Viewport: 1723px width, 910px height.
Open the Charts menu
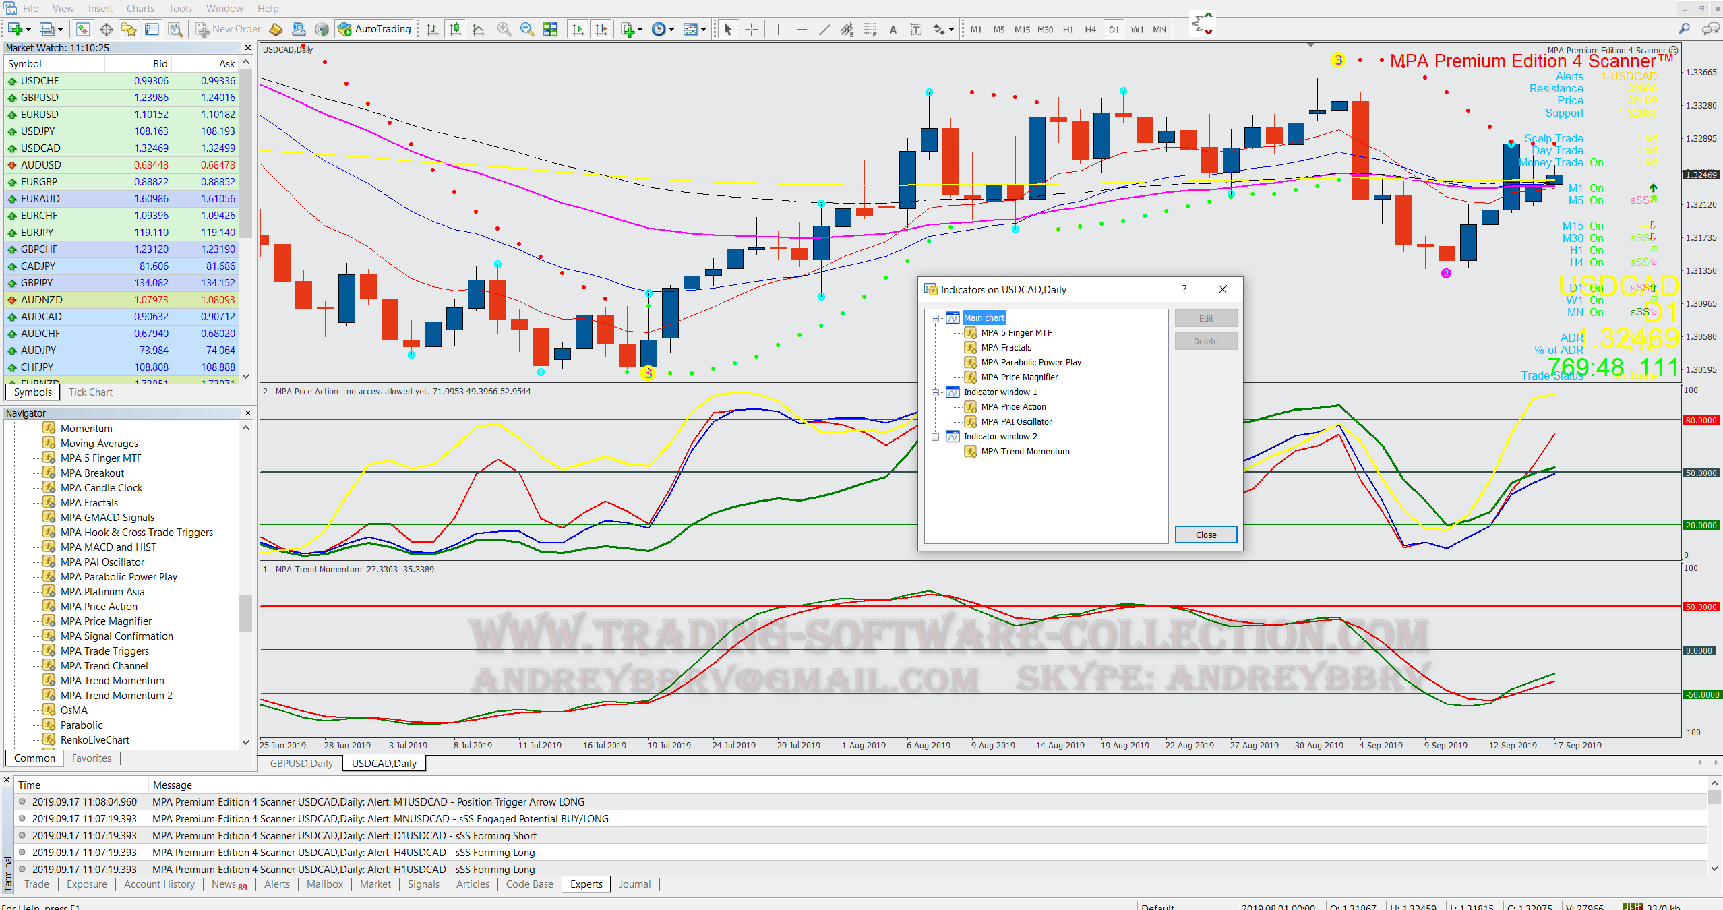140,8
